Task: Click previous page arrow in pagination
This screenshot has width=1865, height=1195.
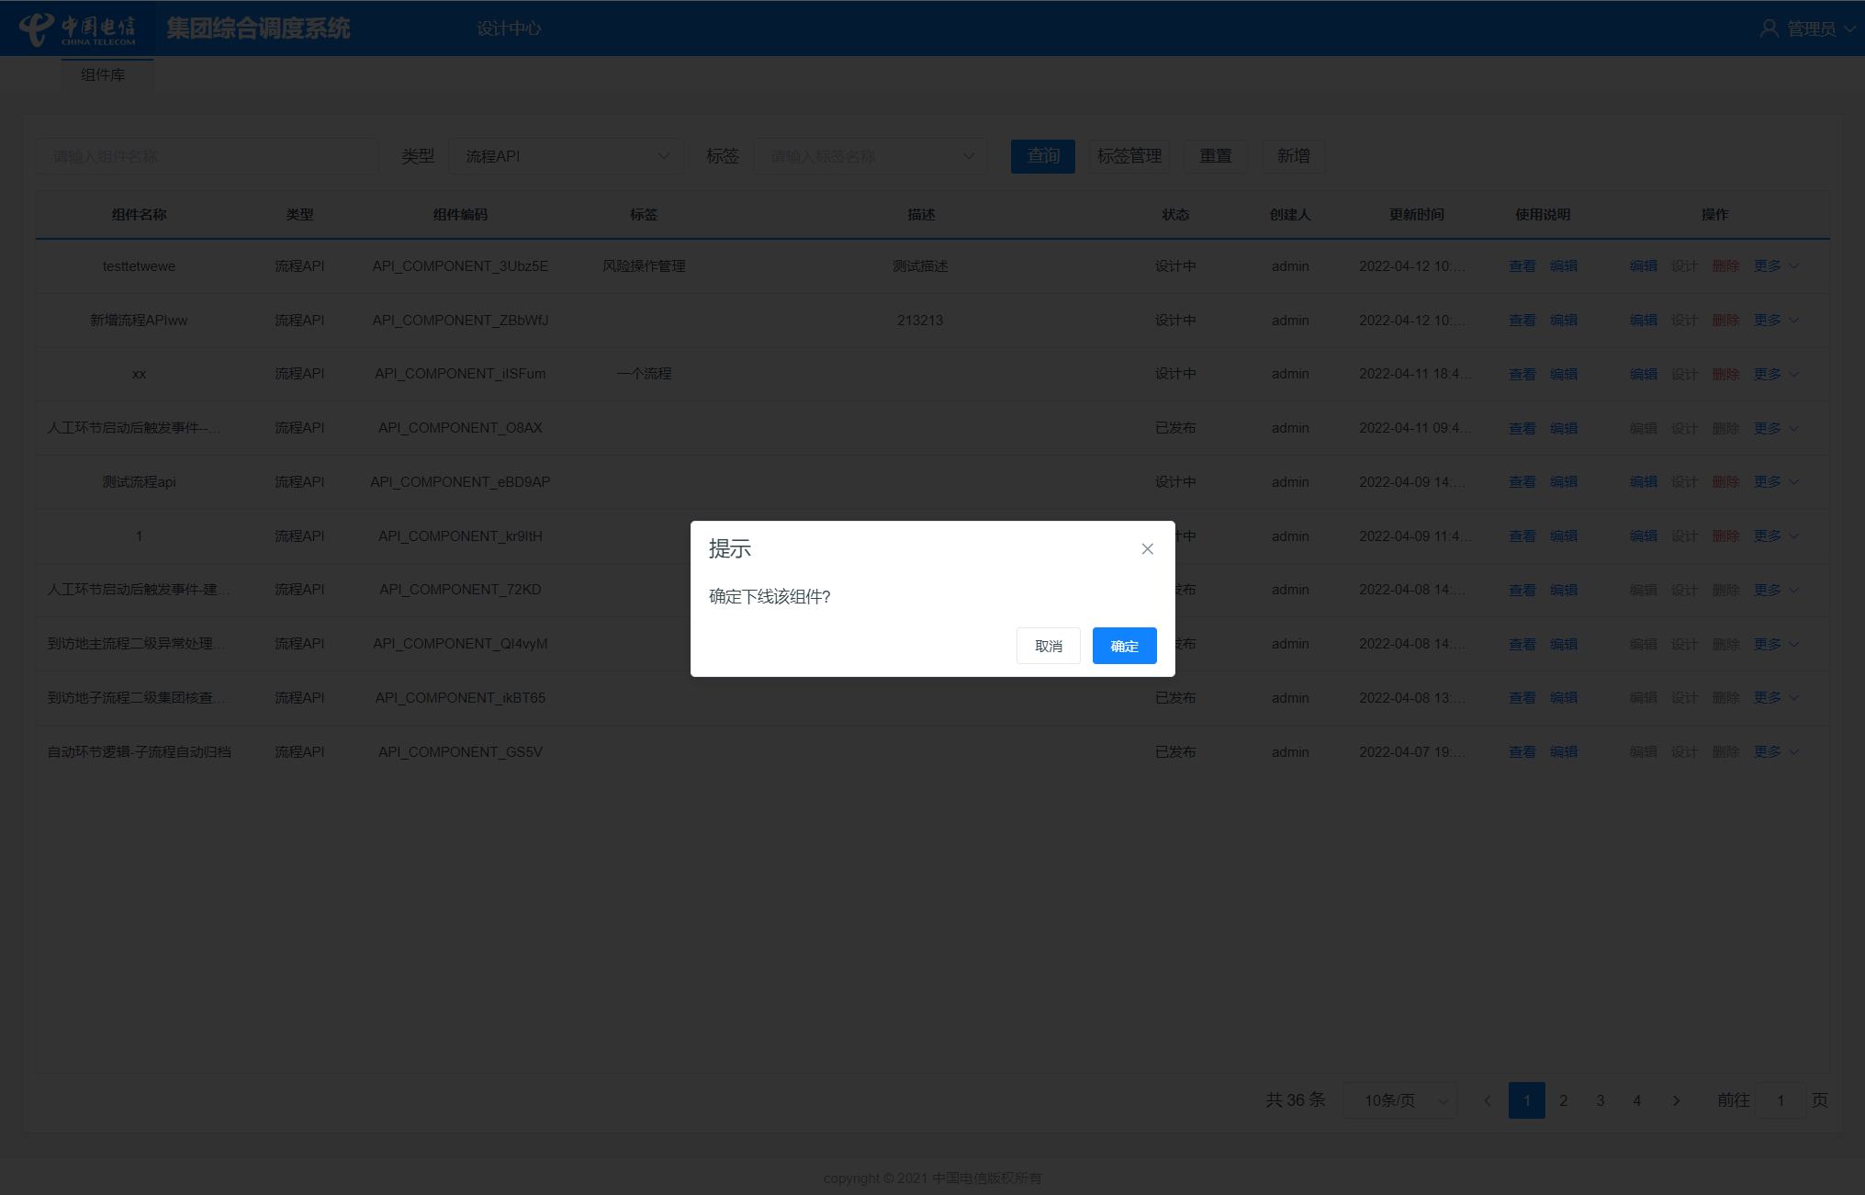Action: point(1488,1100)
